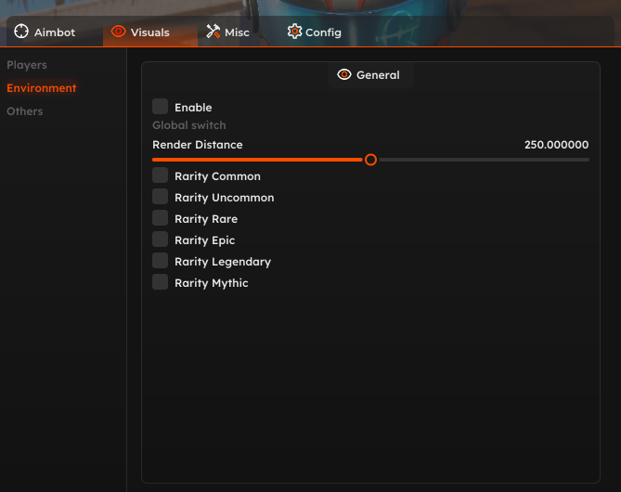Tick the Enable global switch checkbox
Image resolution: width=621 pixels, height=492 pixels.
click(x=161, y=107)
